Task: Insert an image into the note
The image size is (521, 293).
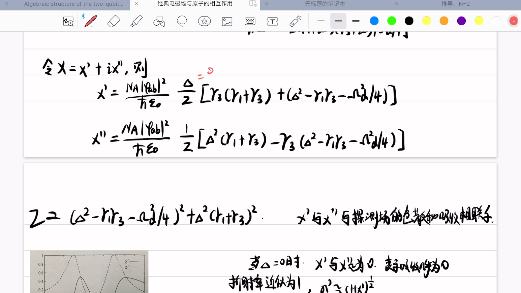Action: 227,21
